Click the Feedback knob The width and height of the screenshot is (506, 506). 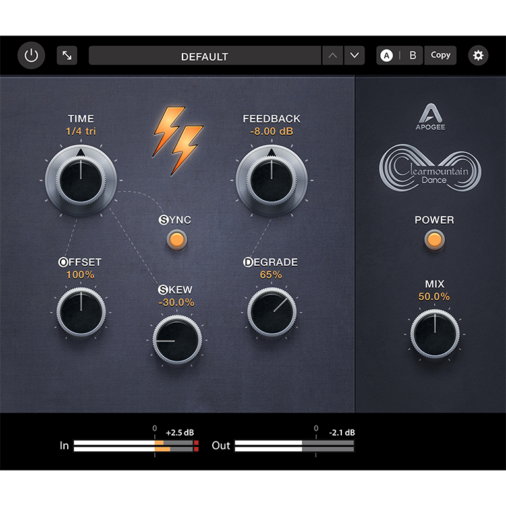[x=271, y=179]
